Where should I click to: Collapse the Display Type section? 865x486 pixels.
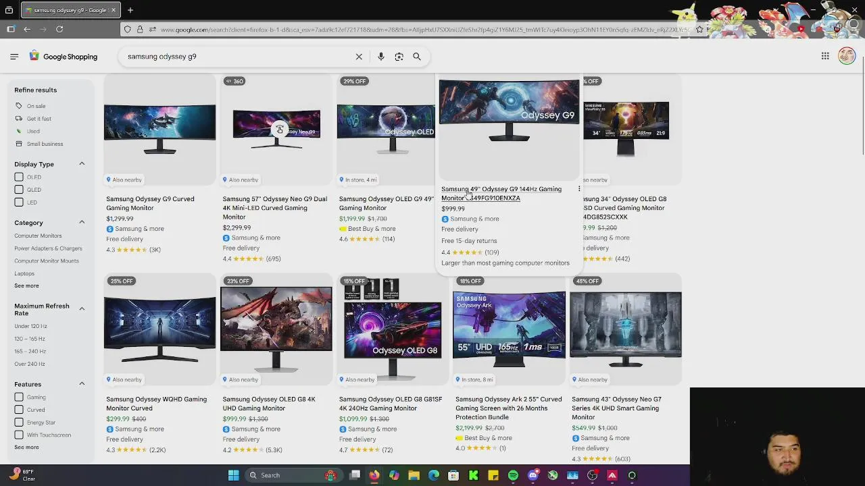82,164
